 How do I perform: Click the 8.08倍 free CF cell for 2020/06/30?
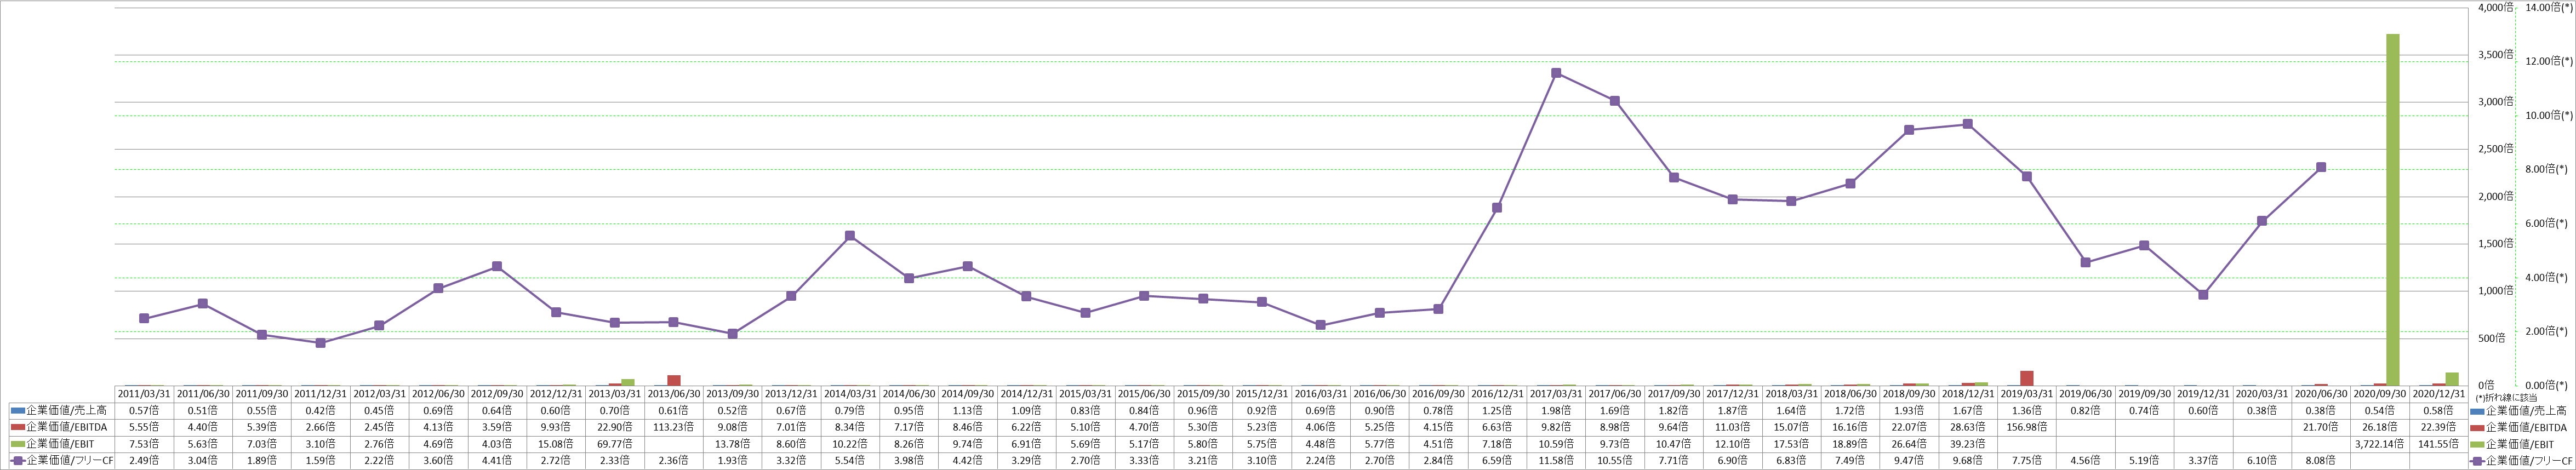coord(2321,461)
